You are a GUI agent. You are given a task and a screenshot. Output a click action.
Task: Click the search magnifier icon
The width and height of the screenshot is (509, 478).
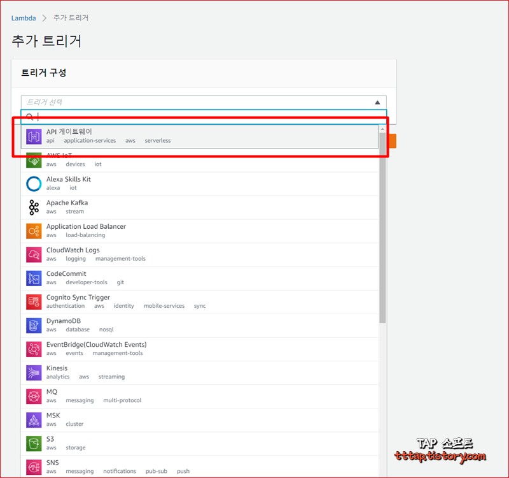point(29,117)
